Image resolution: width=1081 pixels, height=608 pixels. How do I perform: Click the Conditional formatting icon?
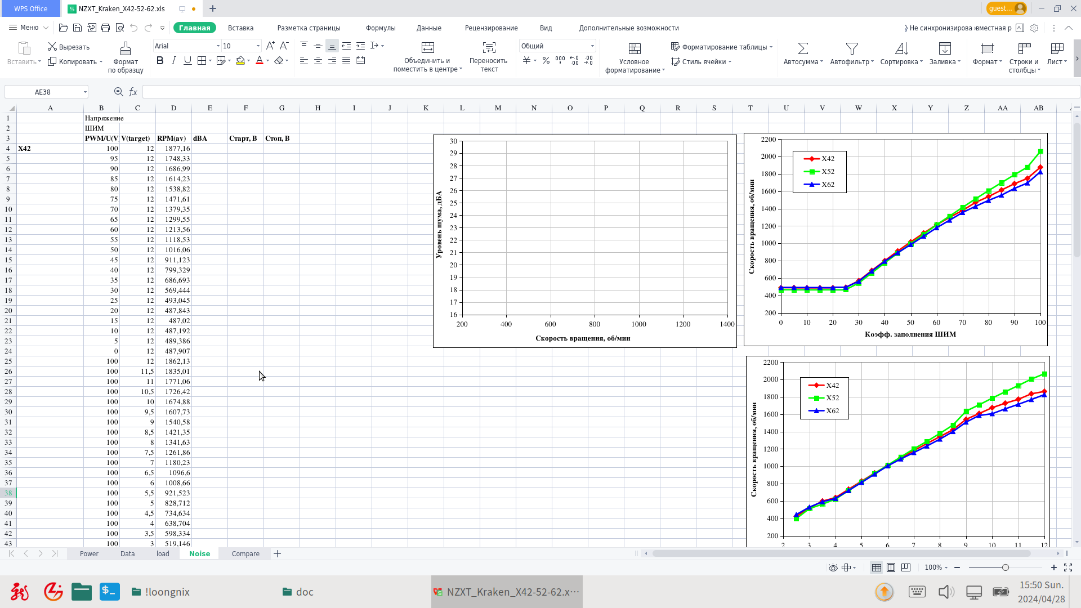pyautogui.click(x=635, y=48)
